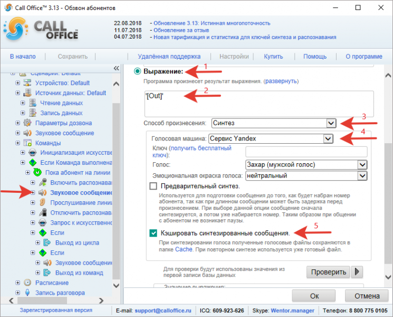Click the speaker icon beside Звуковое сообщение under Параметры дозвона
The image size is (393, 317).
click(27, 133)
